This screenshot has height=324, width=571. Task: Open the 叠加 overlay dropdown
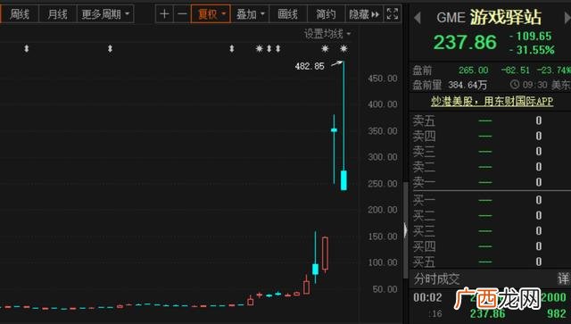click(x=250, y=14)
